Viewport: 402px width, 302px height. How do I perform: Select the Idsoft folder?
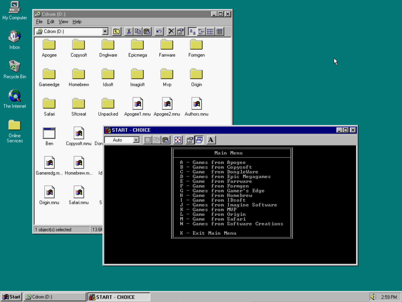pos(108,78)
